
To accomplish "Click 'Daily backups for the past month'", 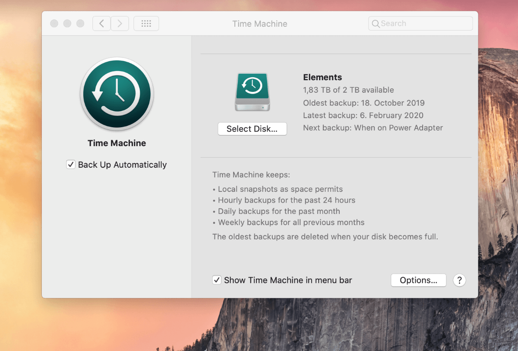I will pyautogui.click(x=276, y=212).
